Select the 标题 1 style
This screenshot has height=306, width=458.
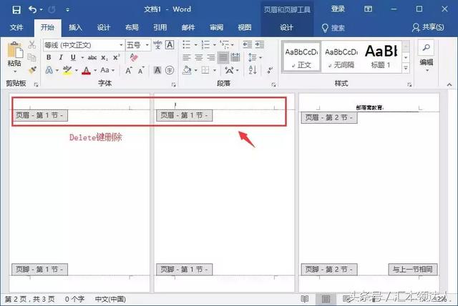[381, 57]
